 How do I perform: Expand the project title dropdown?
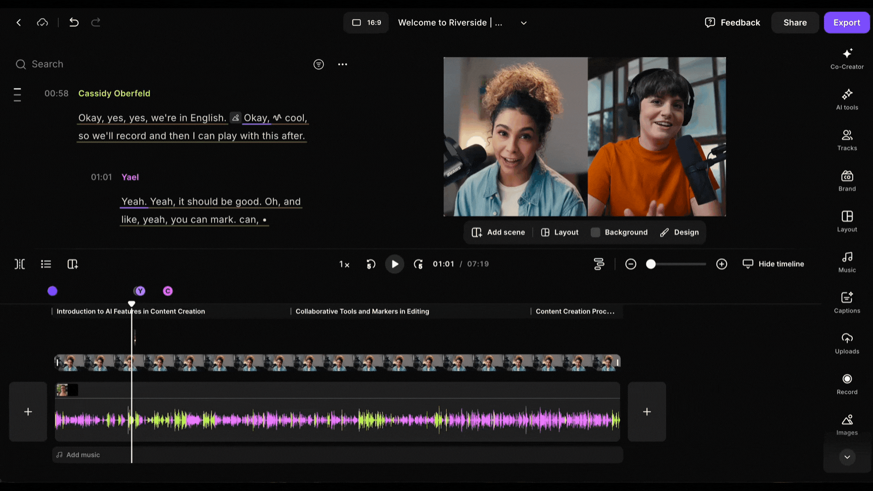tap(523, 23)
